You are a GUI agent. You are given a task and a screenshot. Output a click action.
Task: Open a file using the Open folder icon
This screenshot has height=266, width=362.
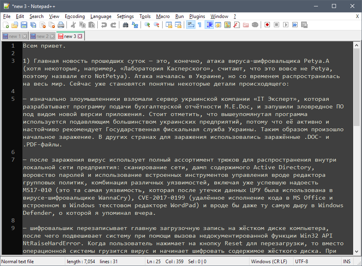click(x=15, y=25)
